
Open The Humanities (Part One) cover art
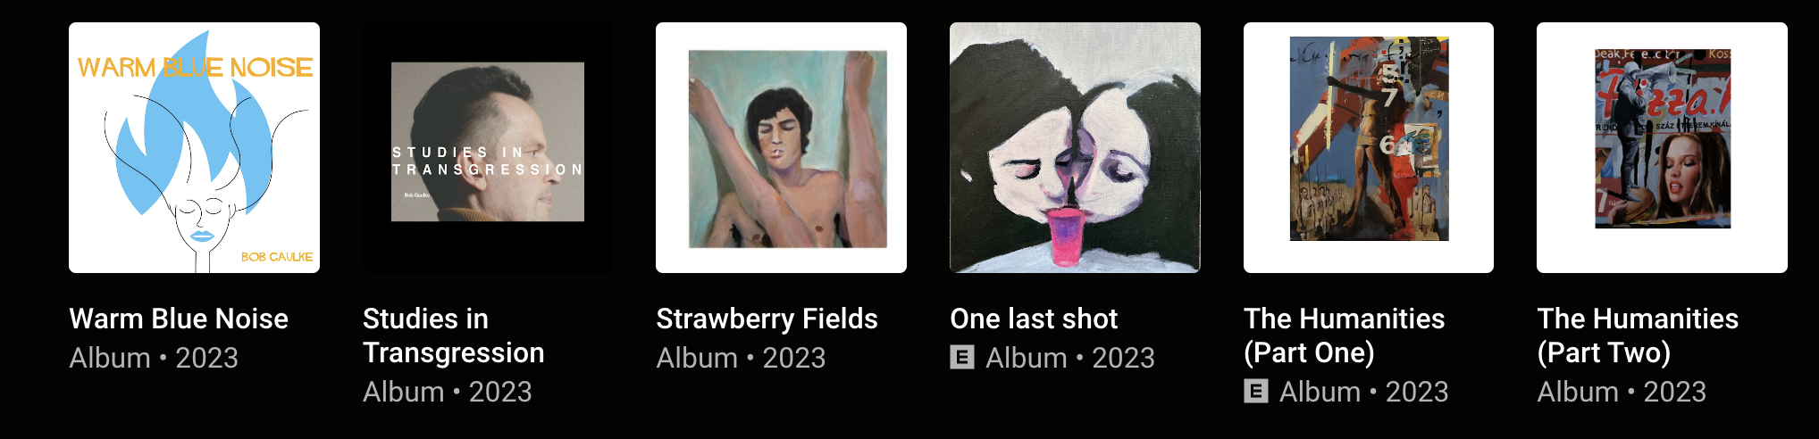coord(1369,147)
